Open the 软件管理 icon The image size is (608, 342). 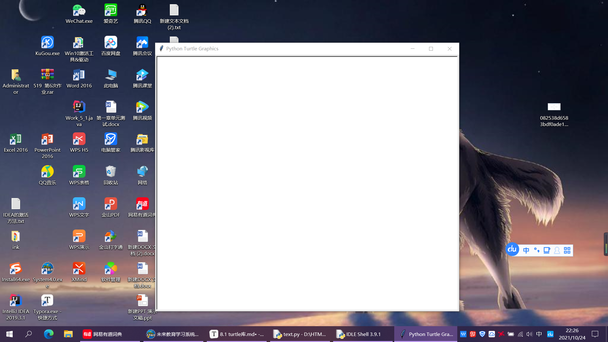pos(111,272)
